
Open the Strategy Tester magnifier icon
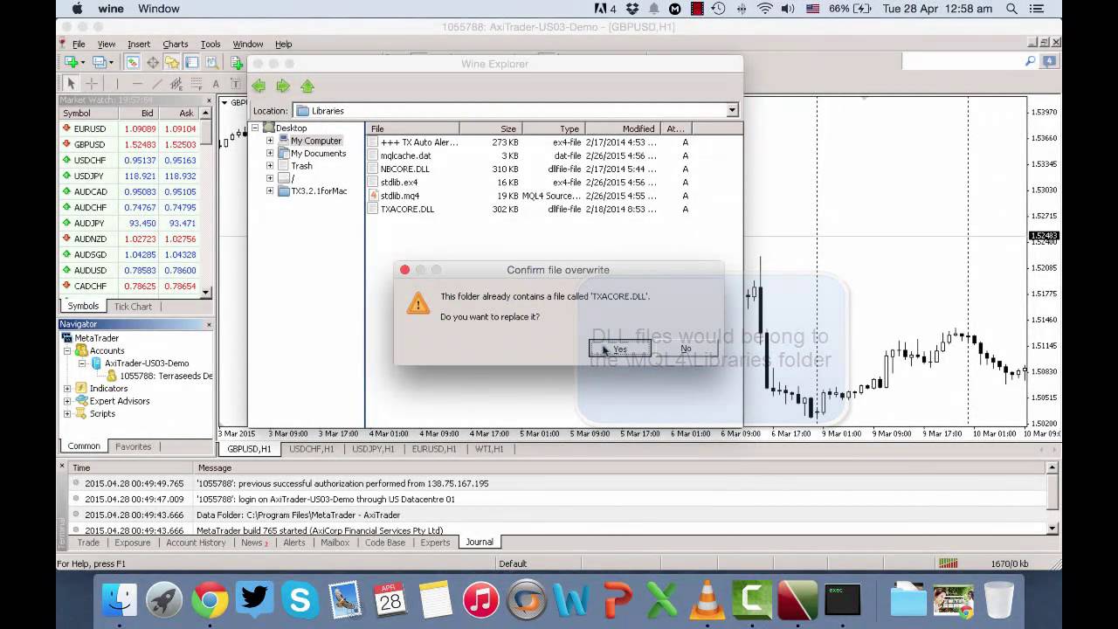211,62
